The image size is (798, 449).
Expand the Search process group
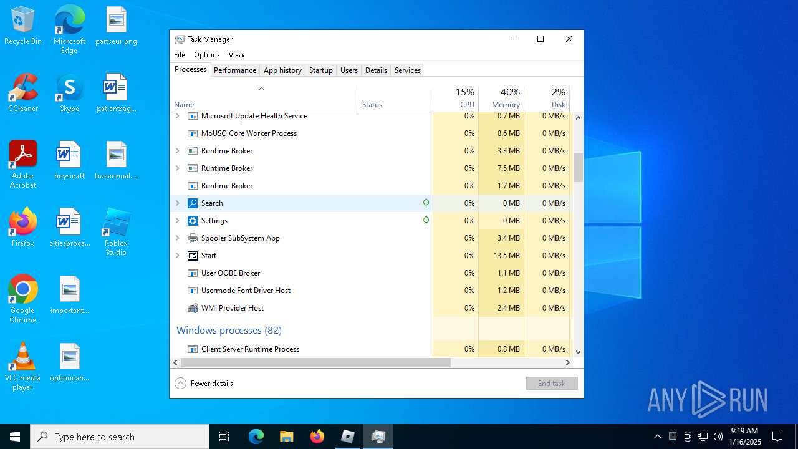[x=177, y=203]
